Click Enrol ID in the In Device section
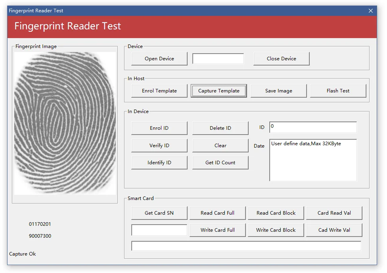Screen dimensions: 387x273 click(159, 128)
